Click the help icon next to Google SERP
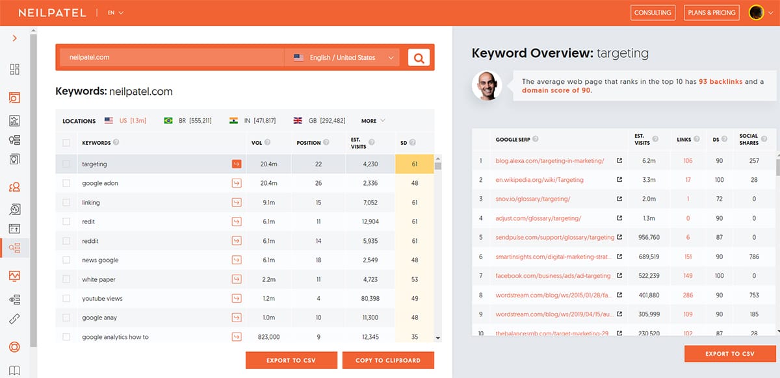Screen dimensions: 780x378 536,139
